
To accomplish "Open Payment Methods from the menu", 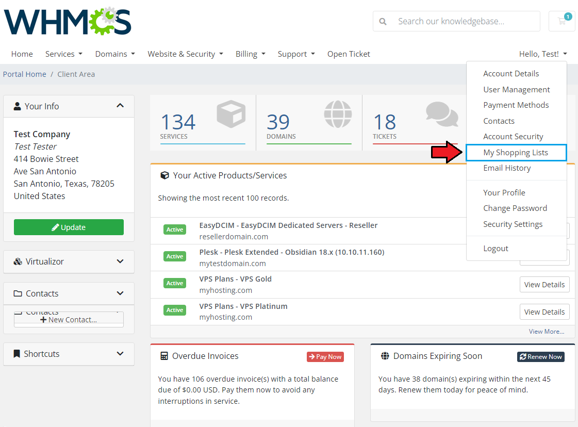I will click(516, 105).
